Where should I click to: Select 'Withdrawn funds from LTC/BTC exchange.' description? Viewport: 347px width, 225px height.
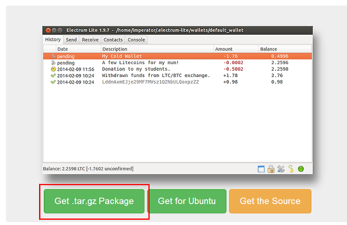coord(156,75)
